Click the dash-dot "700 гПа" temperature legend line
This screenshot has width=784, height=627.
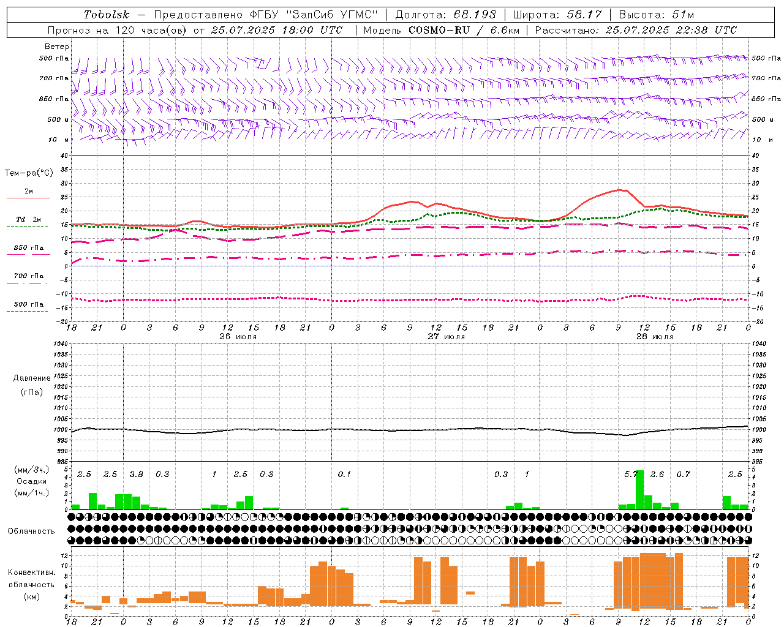point(27,283)
